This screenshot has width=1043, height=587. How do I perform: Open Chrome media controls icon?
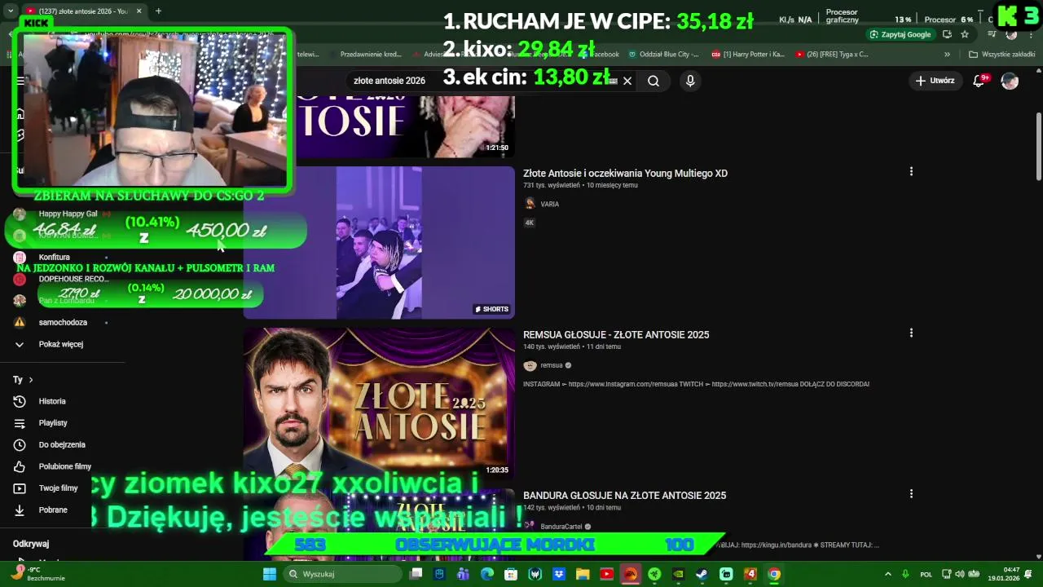pyautogui.click(x=992, y=34)
